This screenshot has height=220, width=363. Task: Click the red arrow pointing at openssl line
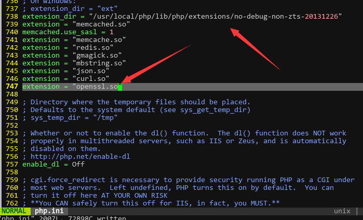point(156,64)
